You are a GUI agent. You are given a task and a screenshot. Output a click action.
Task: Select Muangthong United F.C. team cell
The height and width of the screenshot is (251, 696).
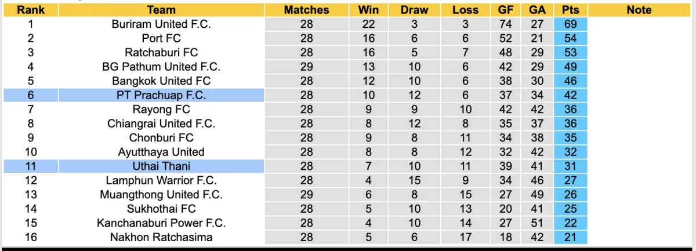point(161,195)
